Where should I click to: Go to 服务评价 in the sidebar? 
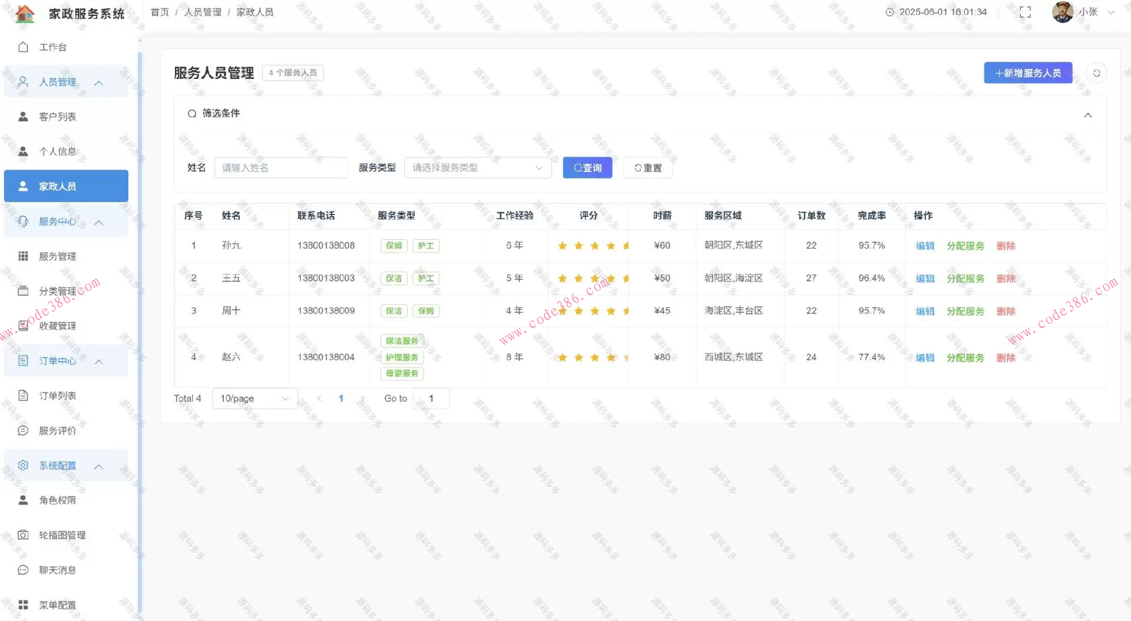click(x=57, y=431)
